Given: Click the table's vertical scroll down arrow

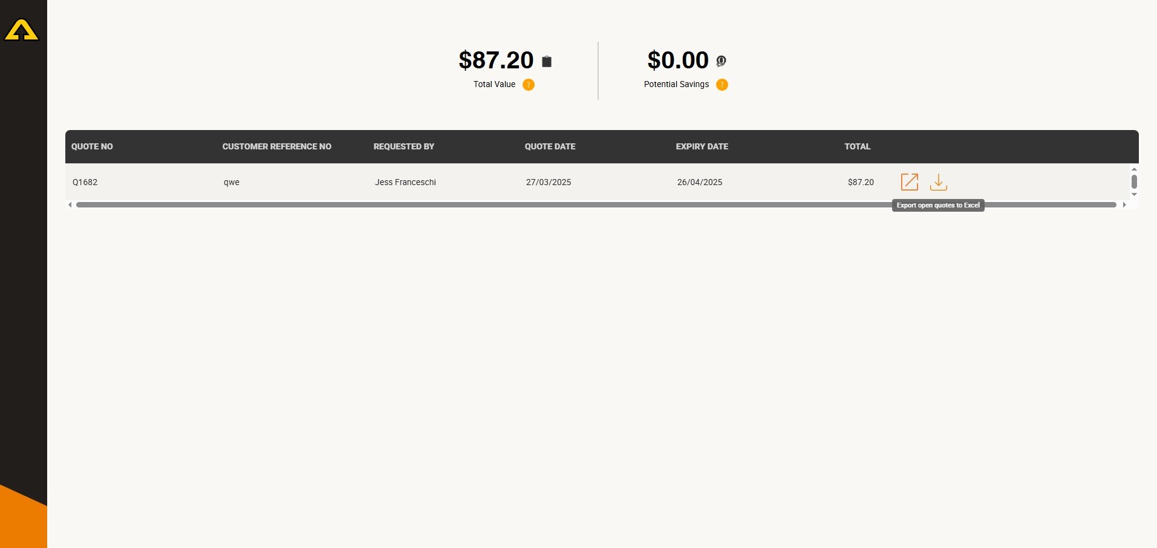Looking at the screenshot, I should tap(1134, 195).
